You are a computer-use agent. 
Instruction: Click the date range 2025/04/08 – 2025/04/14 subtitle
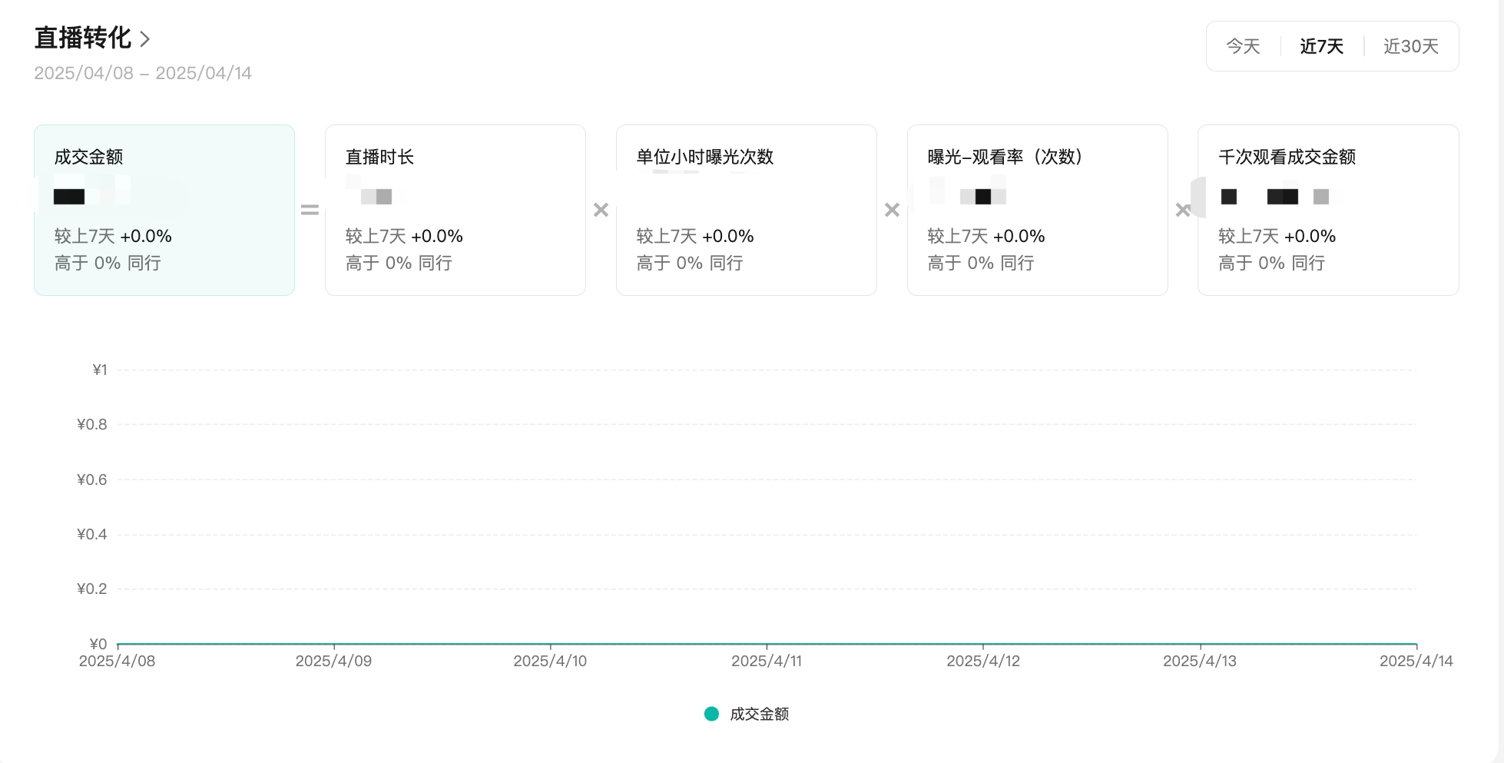point(143,73)
